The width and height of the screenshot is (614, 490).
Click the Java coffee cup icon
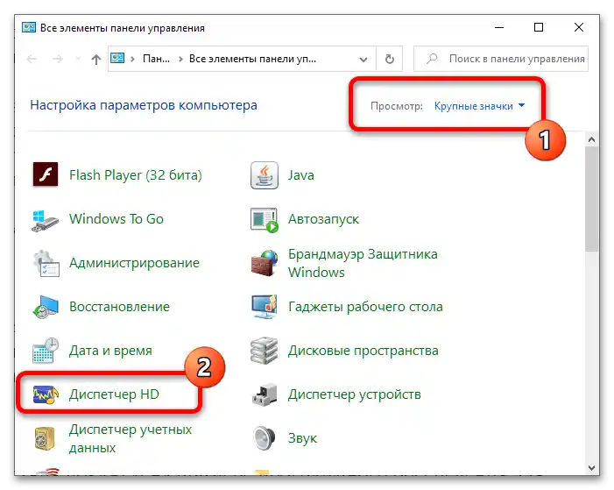[265, 175]
